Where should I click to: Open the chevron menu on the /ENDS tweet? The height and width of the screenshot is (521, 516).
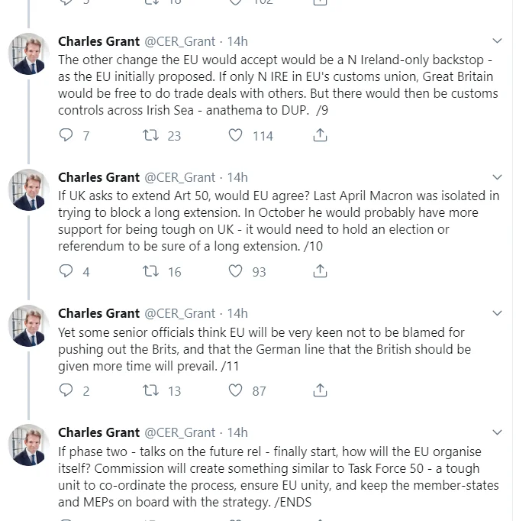tap(497, 432)
